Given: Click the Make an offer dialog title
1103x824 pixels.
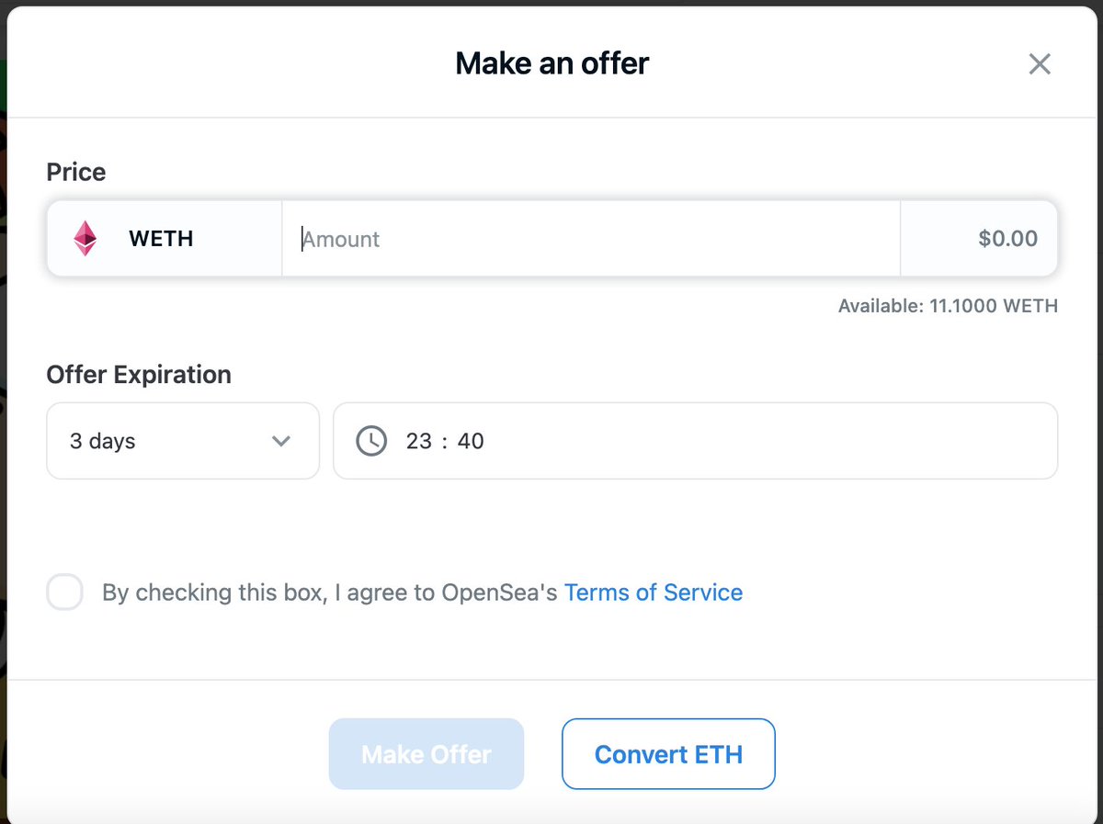Looking at the screenshot, I should (x=552, y=63).
